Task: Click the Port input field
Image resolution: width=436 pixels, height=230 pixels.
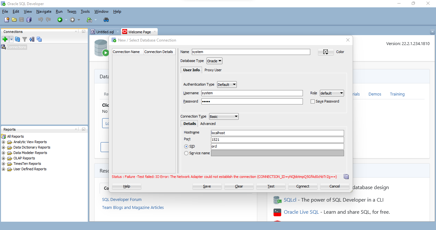Action: point(277,140)
